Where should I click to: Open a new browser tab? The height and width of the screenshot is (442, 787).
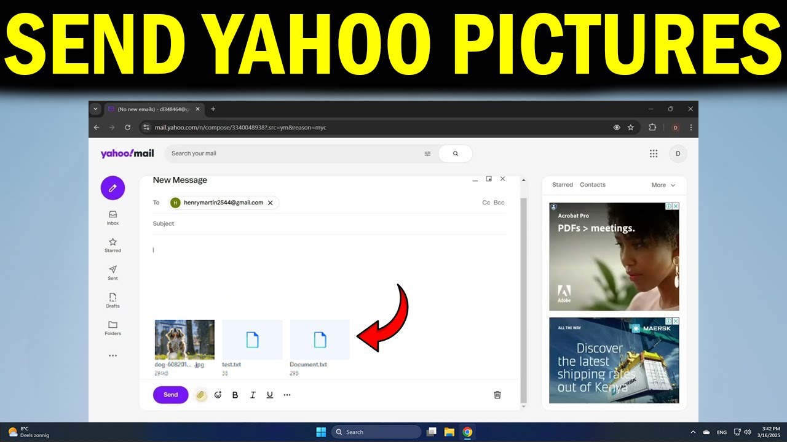[213, 109]
